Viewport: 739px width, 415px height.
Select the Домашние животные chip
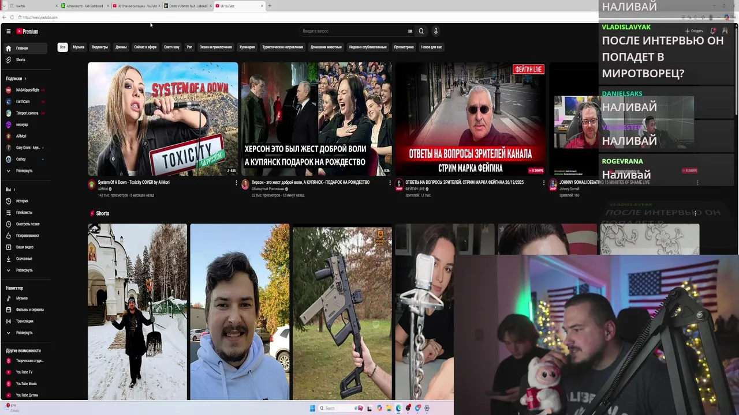pyautogui.click(x=326, y=47)
